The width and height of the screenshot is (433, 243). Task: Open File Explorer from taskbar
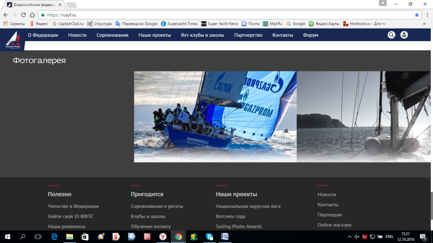[70, 237]
